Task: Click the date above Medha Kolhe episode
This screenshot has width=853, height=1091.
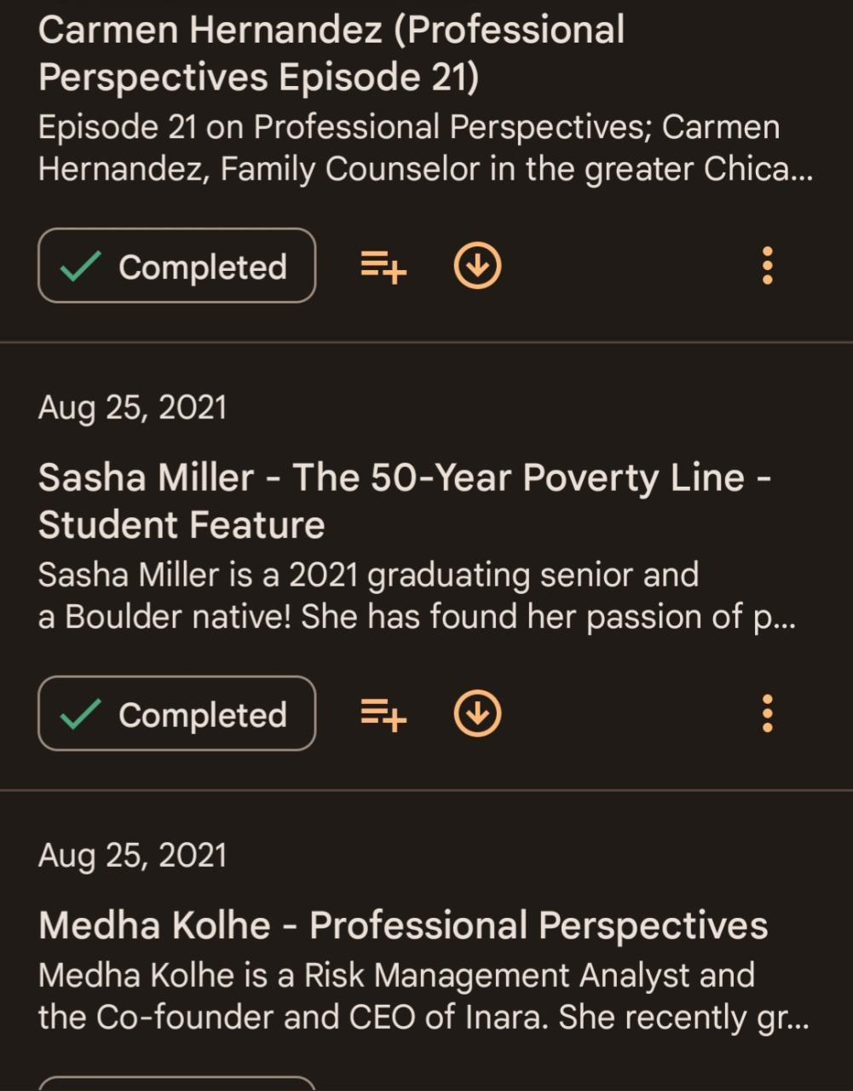Action: pos(133,855)
